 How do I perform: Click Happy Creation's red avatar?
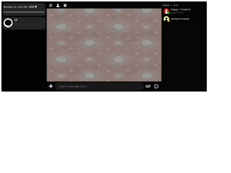166,11
